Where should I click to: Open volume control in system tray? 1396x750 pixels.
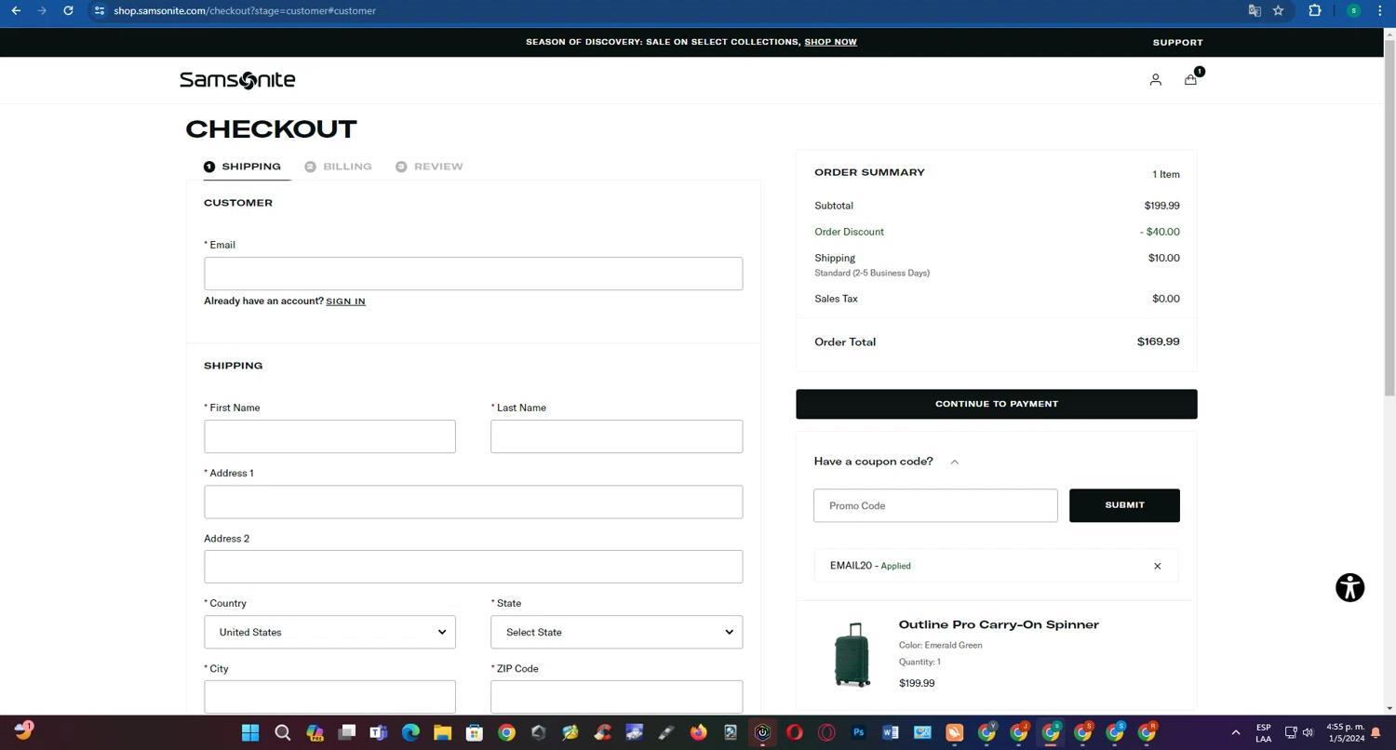[x=1308, y=732]
